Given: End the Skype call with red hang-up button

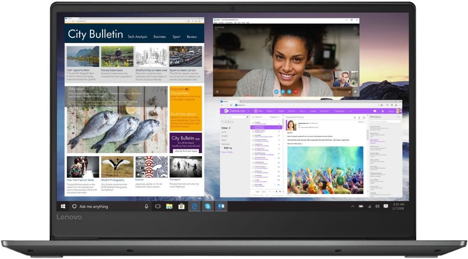Looking at the screenshot, I should point(296,92).
